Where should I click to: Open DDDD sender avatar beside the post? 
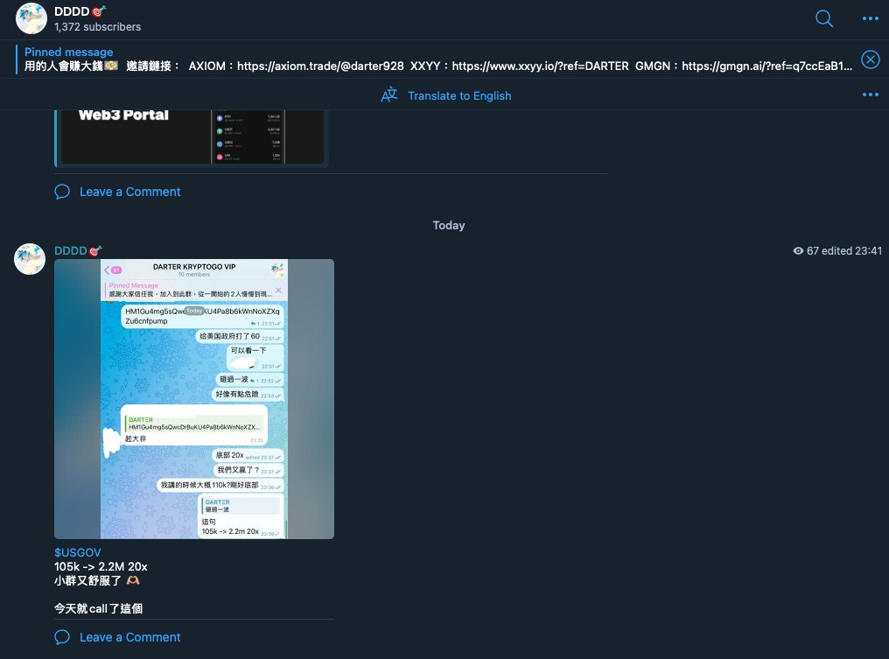tap(30, 259)
